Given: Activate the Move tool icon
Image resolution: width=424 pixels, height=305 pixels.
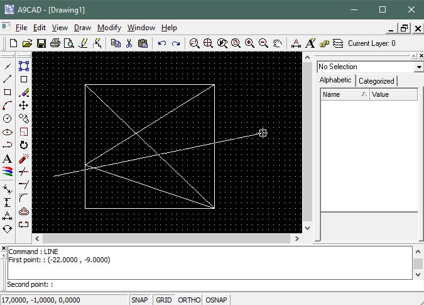Looking at the screenshot, I should (24, 105).
